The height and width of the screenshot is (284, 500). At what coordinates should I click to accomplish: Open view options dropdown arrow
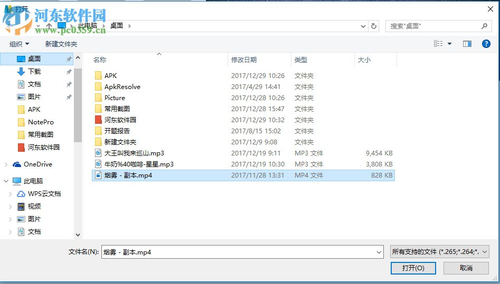point(450,44)
